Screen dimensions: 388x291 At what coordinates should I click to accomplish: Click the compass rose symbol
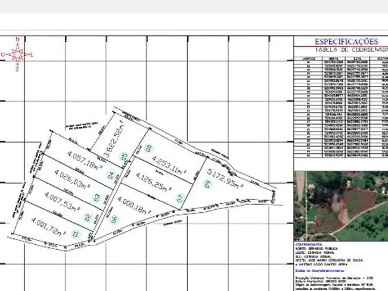tap(17, 54)
